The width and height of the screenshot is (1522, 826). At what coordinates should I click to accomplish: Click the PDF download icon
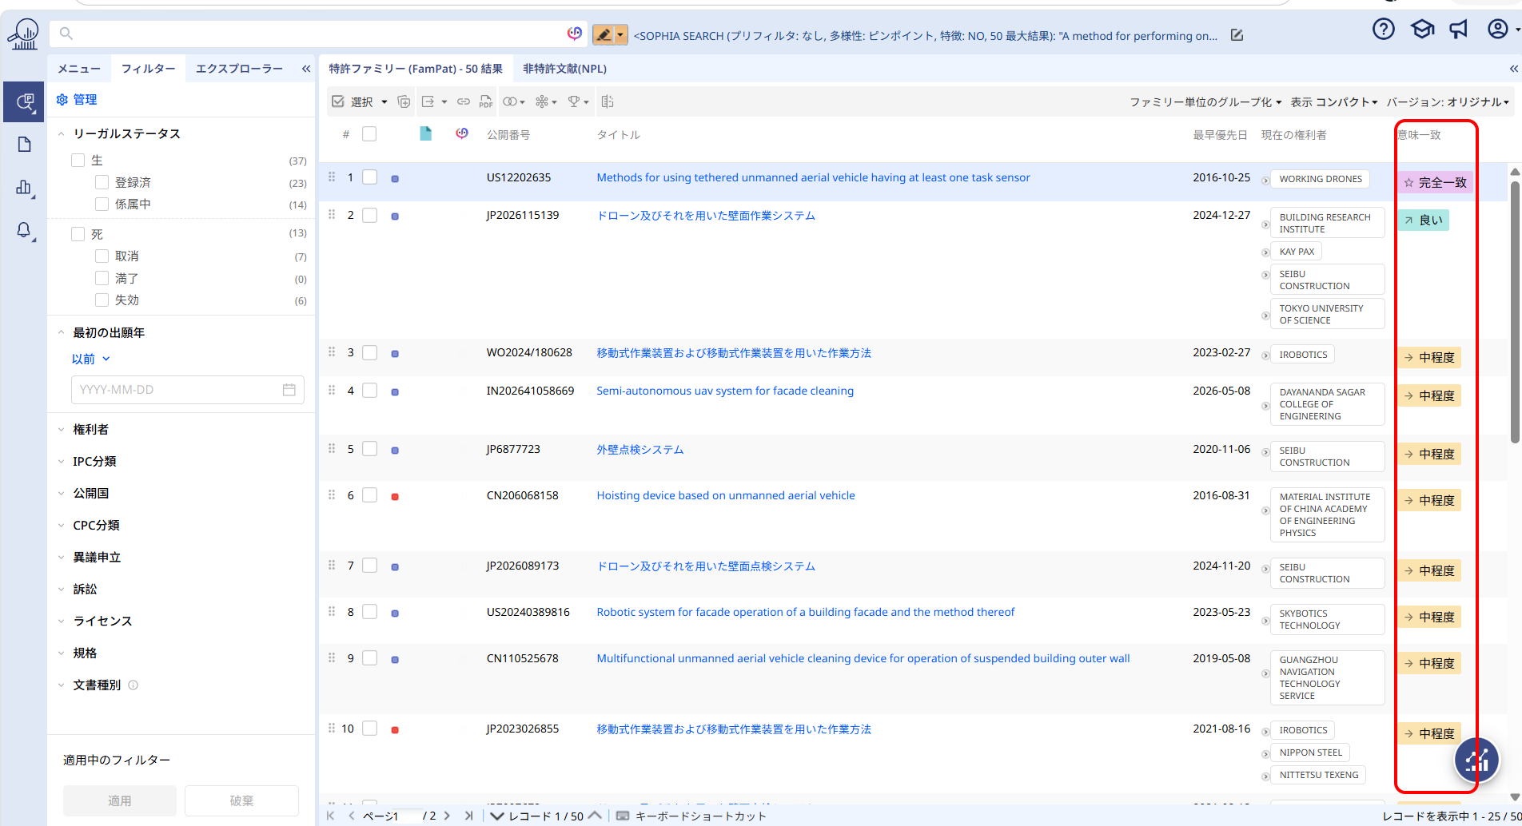pyautogui.click(x=486, y=101)
